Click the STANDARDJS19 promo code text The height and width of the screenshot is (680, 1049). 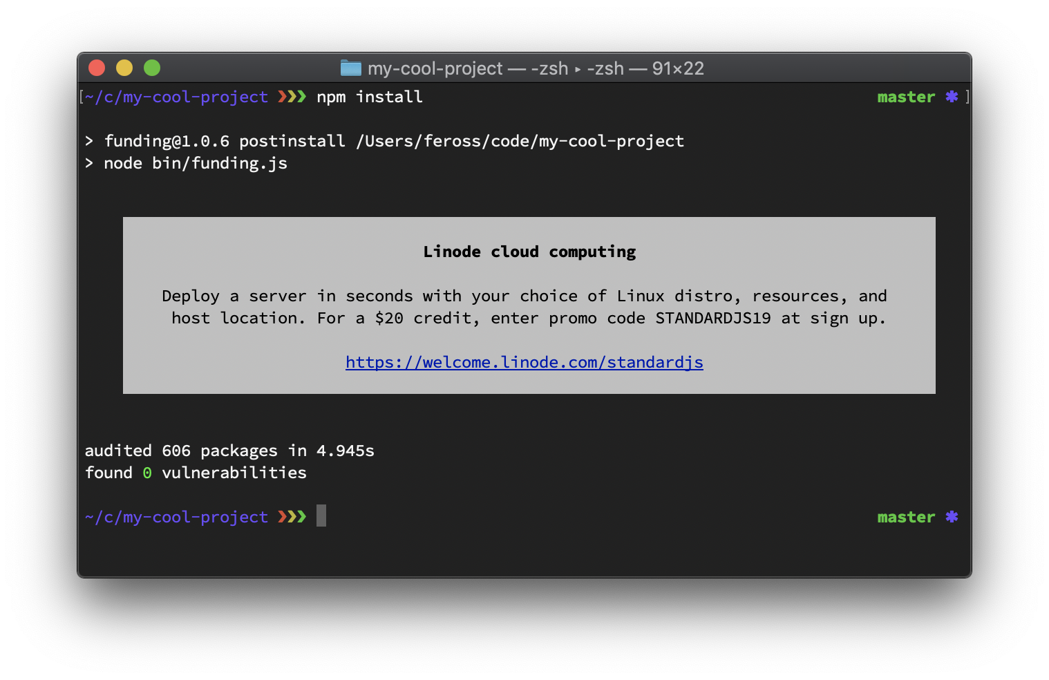pos(713,318)
